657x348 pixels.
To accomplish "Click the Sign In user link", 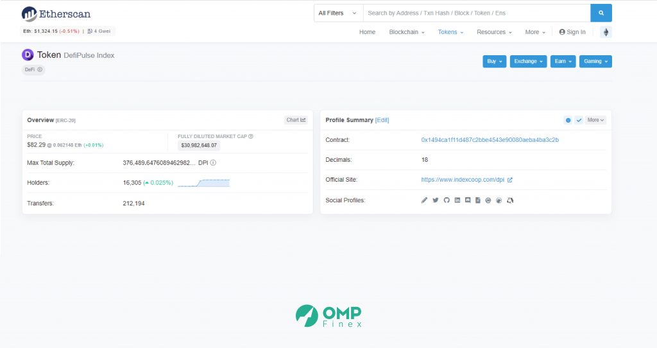I will 572,32.
